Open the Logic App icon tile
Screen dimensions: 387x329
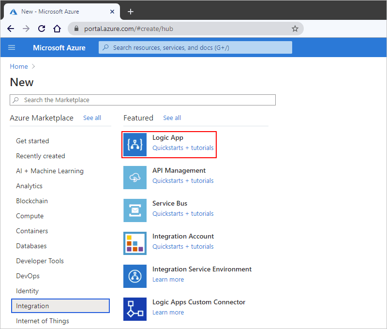pyautogui.click(x=135, y=145)
